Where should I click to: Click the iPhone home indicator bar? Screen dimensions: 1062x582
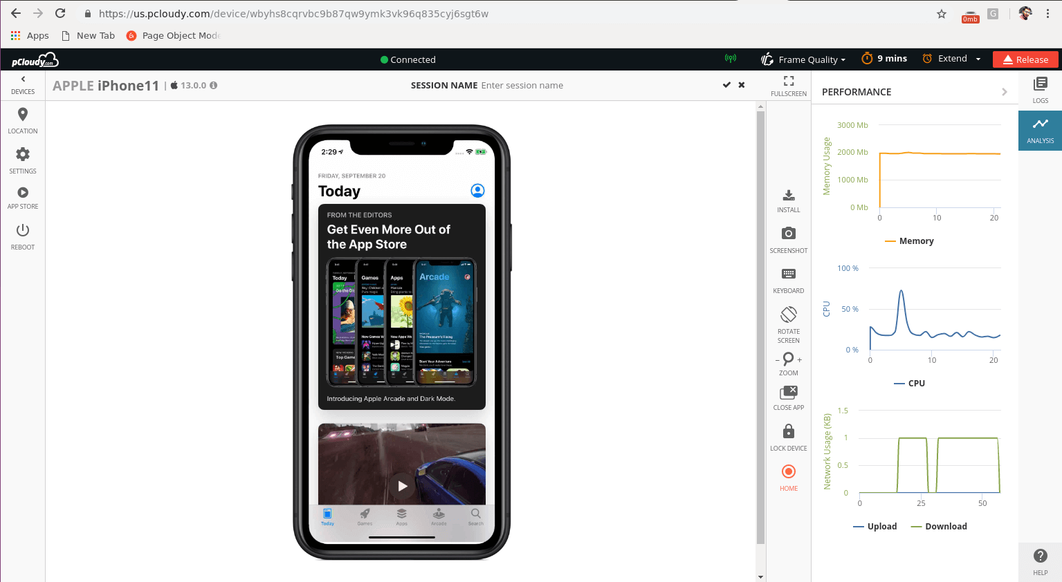[402, 536]
